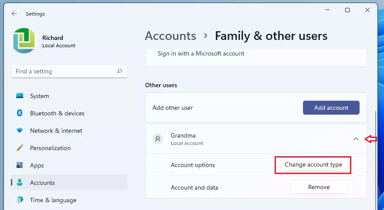The height and width of the screenshot is (210, 384).
Task: Click Change account type button
Action: click(x=313, y=164)
